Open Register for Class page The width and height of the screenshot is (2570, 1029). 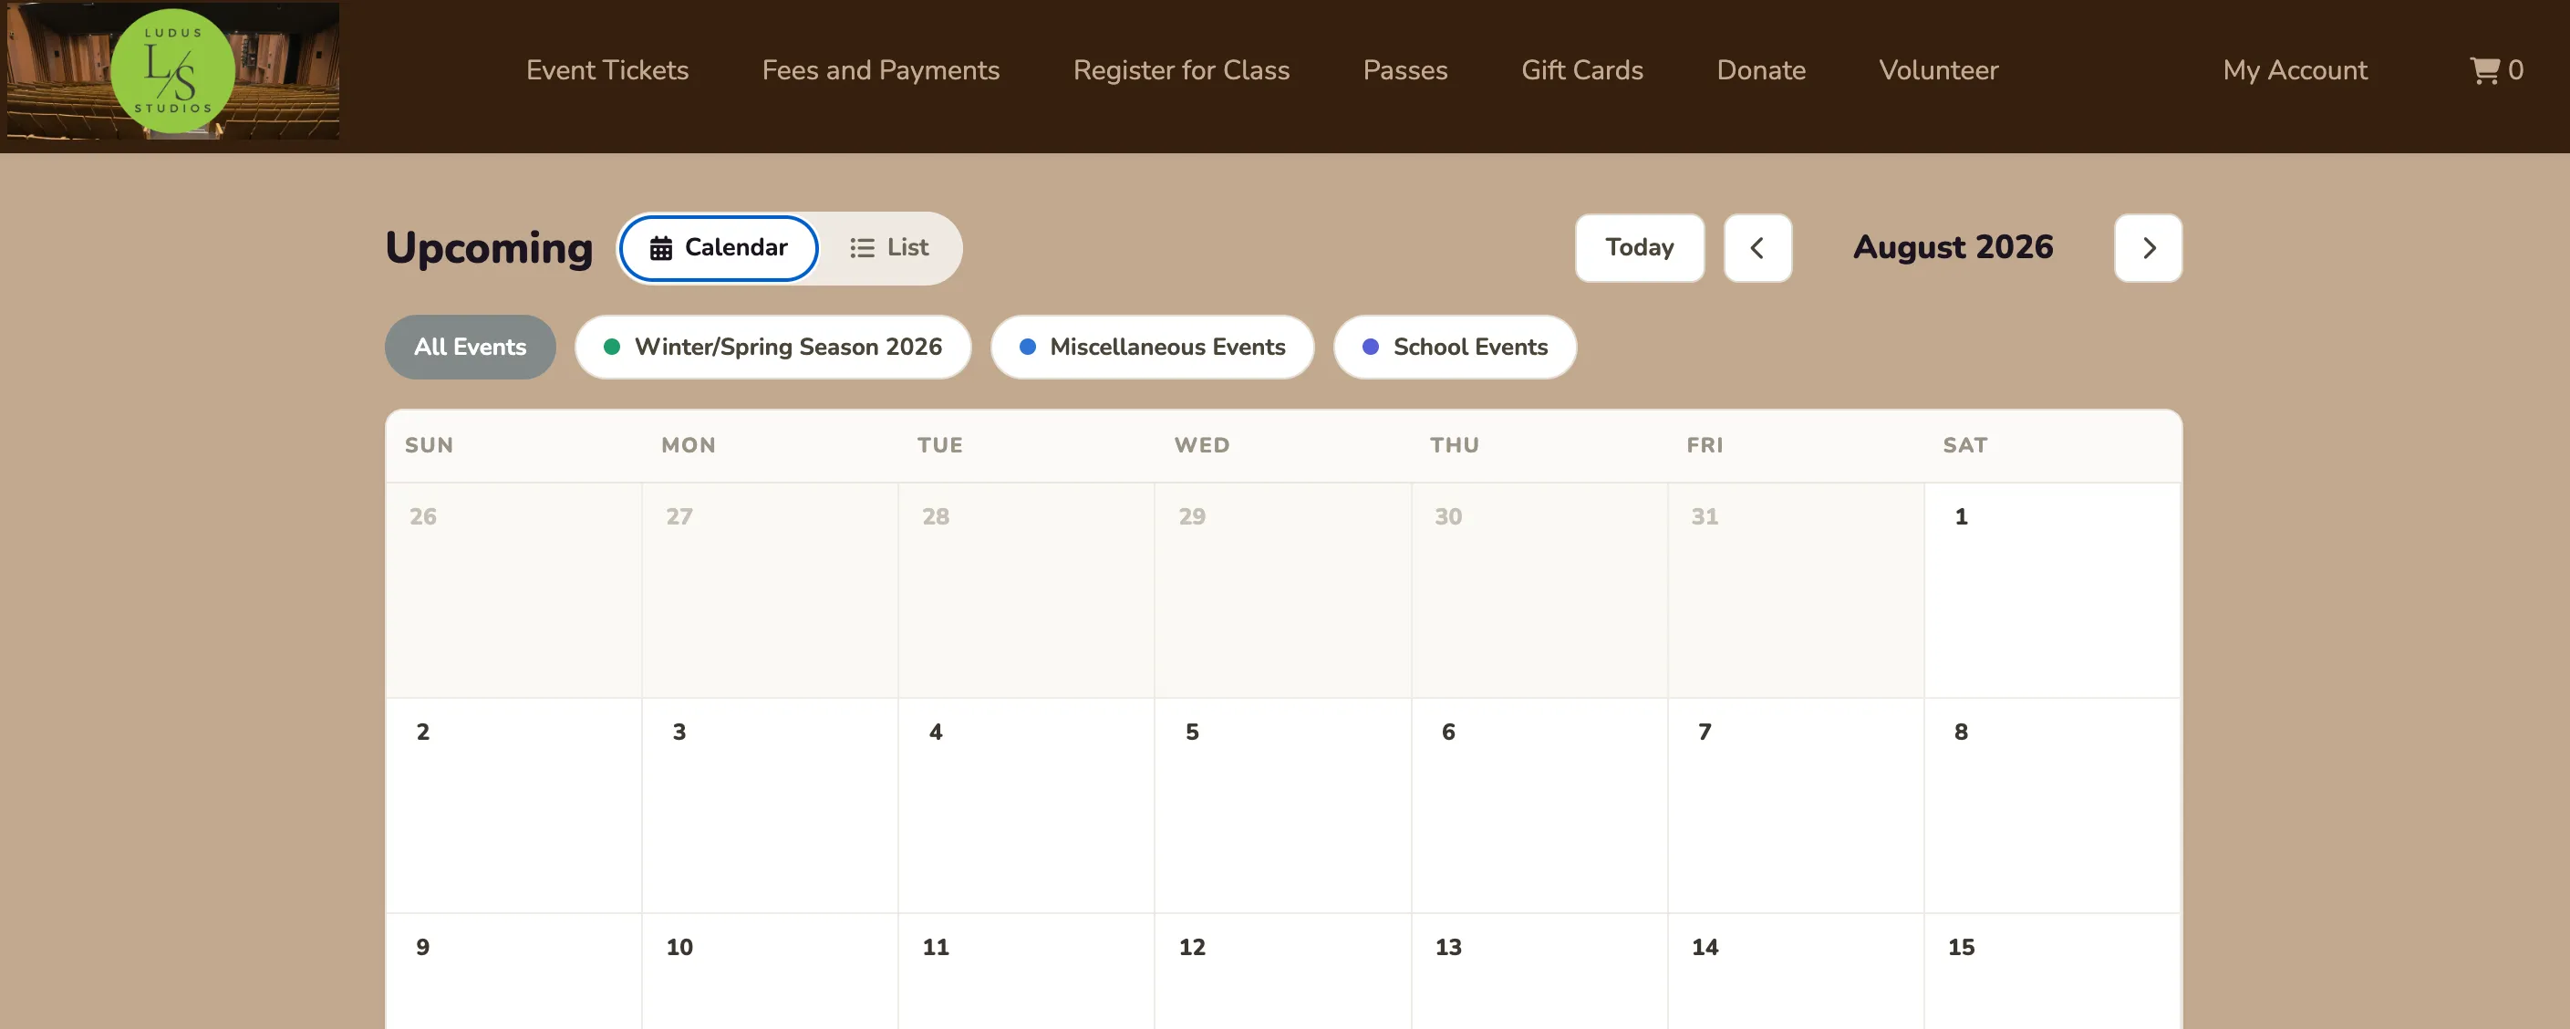pyautogui.click(x=1181, y=71)
